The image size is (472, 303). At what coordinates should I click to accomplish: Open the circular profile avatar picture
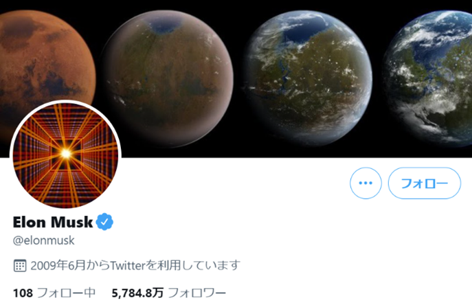(x=66, y=155)
